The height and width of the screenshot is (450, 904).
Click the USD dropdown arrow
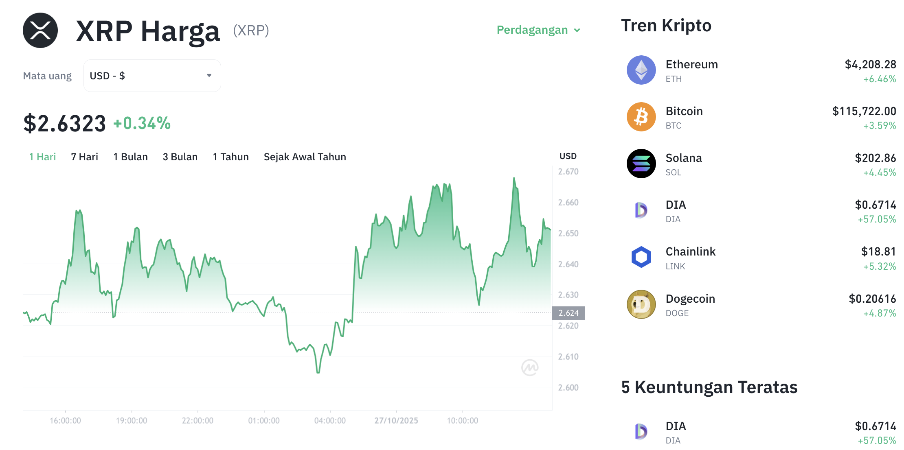point(209,76)
